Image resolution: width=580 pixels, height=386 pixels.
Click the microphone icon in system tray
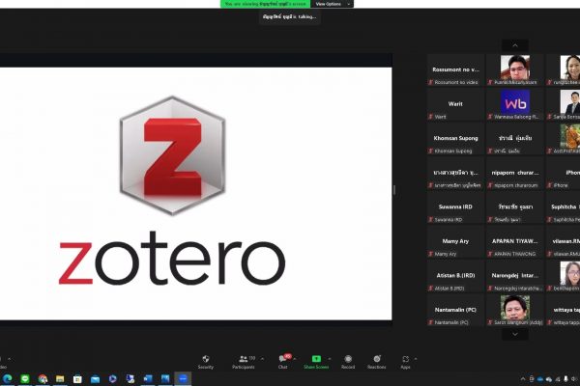(565, 379)
